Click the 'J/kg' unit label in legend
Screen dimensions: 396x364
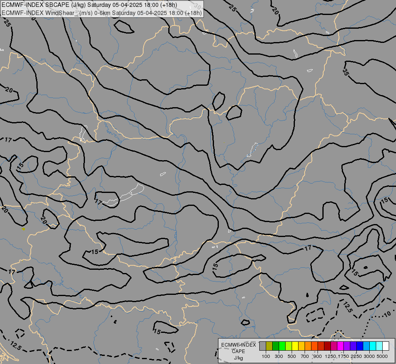tap(238, 358)
